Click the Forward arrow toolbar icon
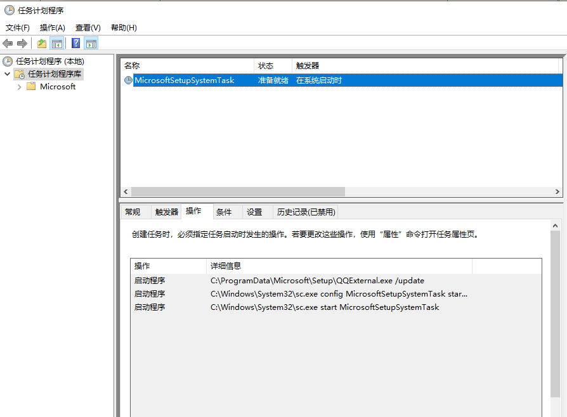Image resolution: width=567 pixels, height=417 pixels. coord(22,44)
